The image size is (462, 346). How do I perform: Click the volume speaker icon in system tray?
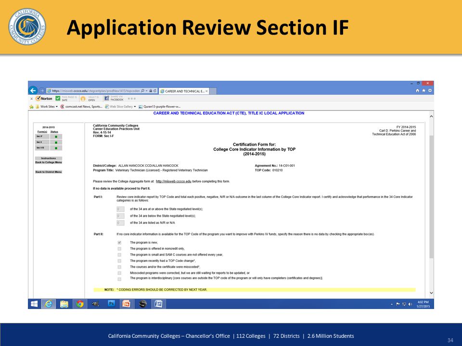[410, 304]
